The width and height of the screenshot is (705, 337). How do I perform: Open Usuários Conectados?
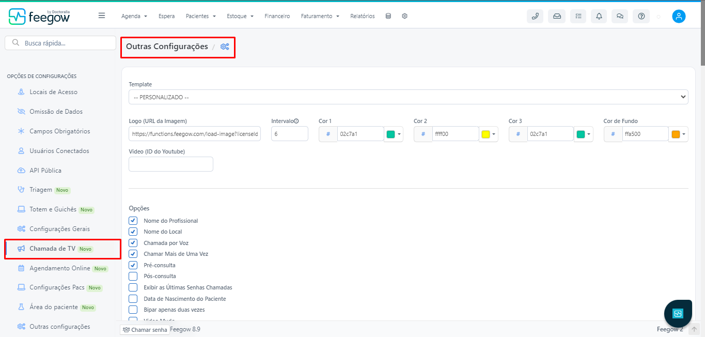[59, 151]
